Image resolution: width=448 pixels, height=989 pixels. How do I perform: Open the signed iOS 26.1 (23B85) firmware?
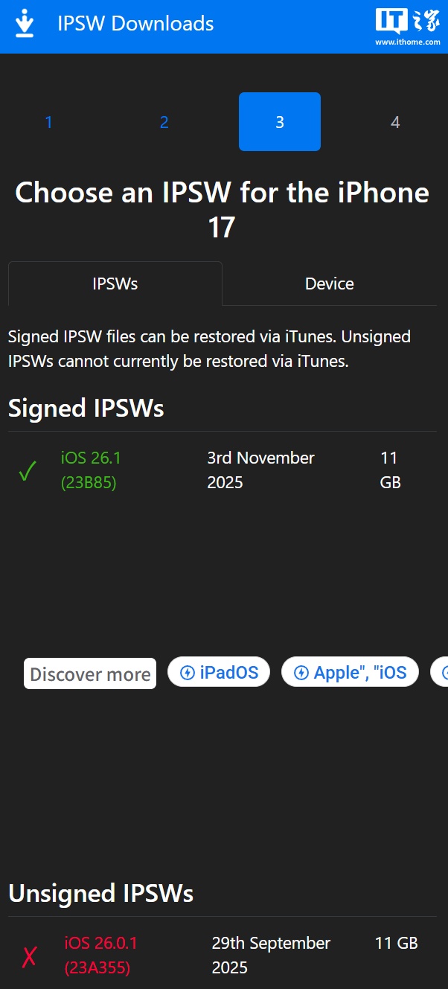tap(91, 470)
